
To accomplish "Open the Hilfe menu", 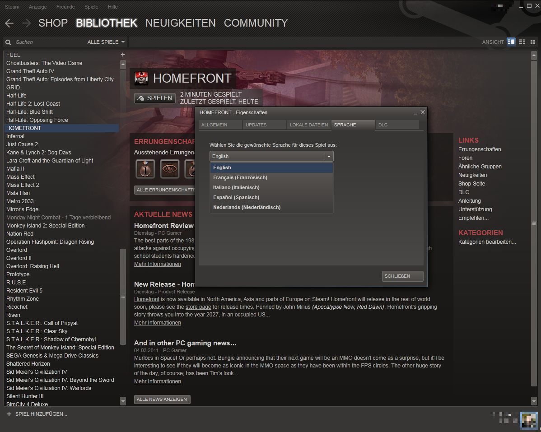I will pos(112,7).
